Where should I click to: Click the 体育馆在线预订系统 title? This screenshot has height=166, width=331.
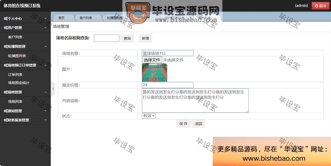click(x=22, y=6)
